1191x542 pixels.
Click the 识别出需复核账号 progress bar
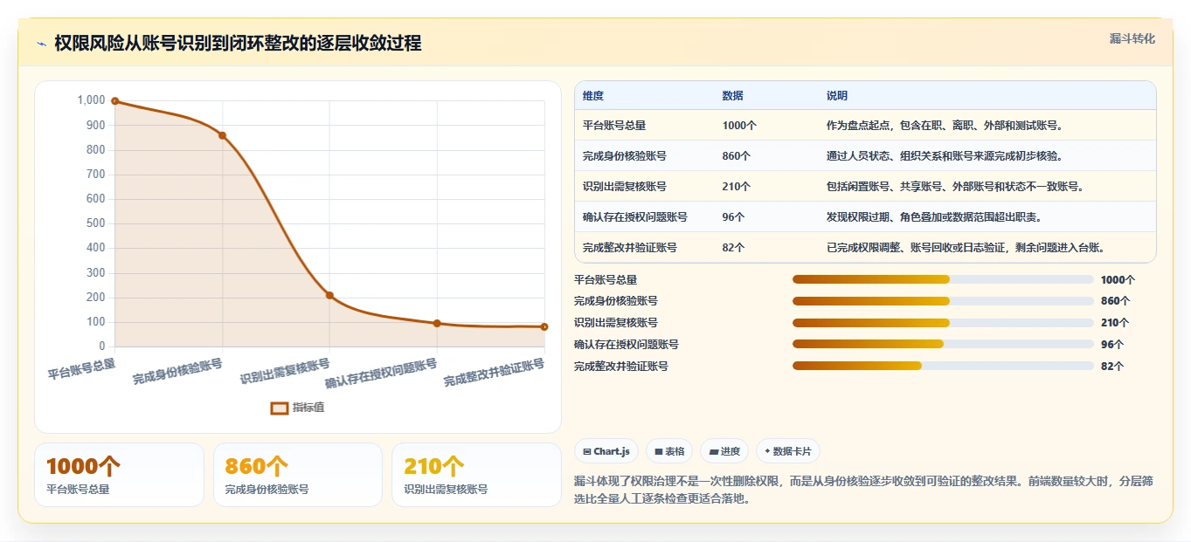[943, 323]
